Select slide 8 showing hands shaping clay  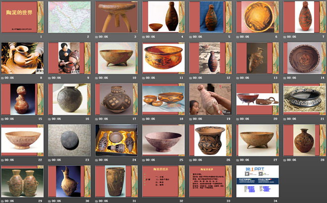click(22, 58)
